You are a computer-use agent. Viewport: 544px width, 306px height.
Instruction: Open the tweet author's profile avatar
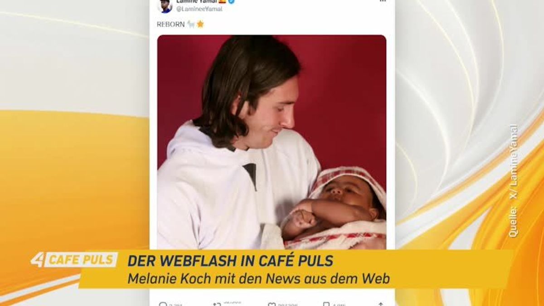(165, 5)
